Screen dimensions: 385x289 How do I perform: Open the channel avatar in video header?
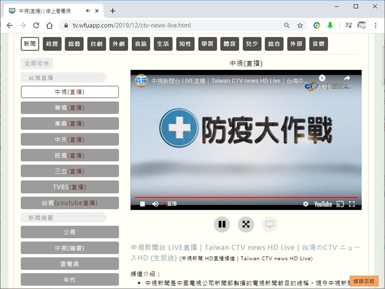click(142, 80)
